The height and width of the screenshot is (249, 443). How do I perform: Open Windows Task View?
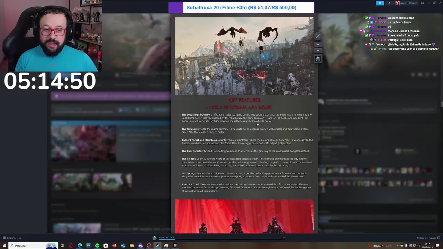coord(62,246)
